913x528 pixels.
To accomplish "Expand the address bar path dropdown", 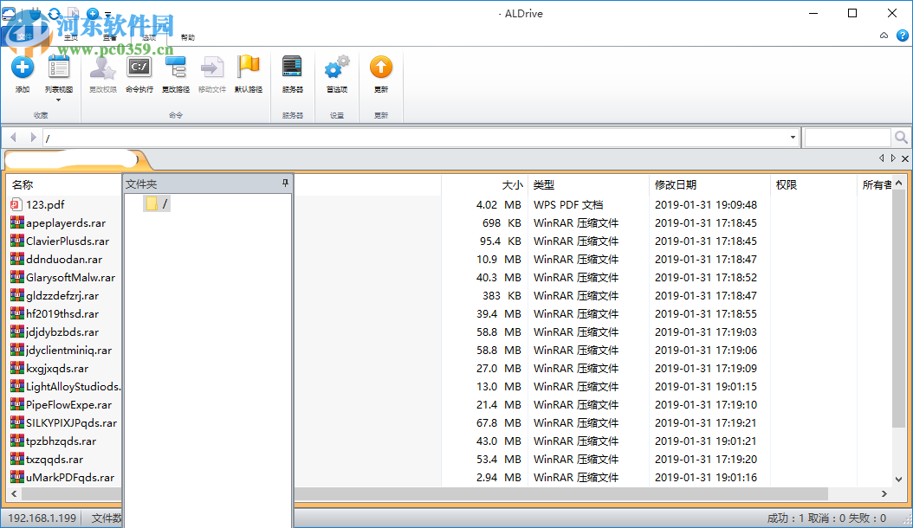I will (x=792, y=137).
